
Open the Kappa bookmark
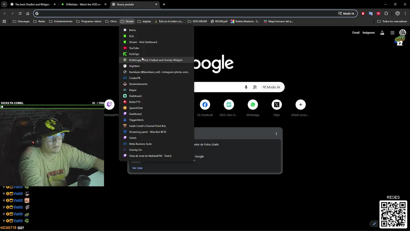(x=156, y=90)
